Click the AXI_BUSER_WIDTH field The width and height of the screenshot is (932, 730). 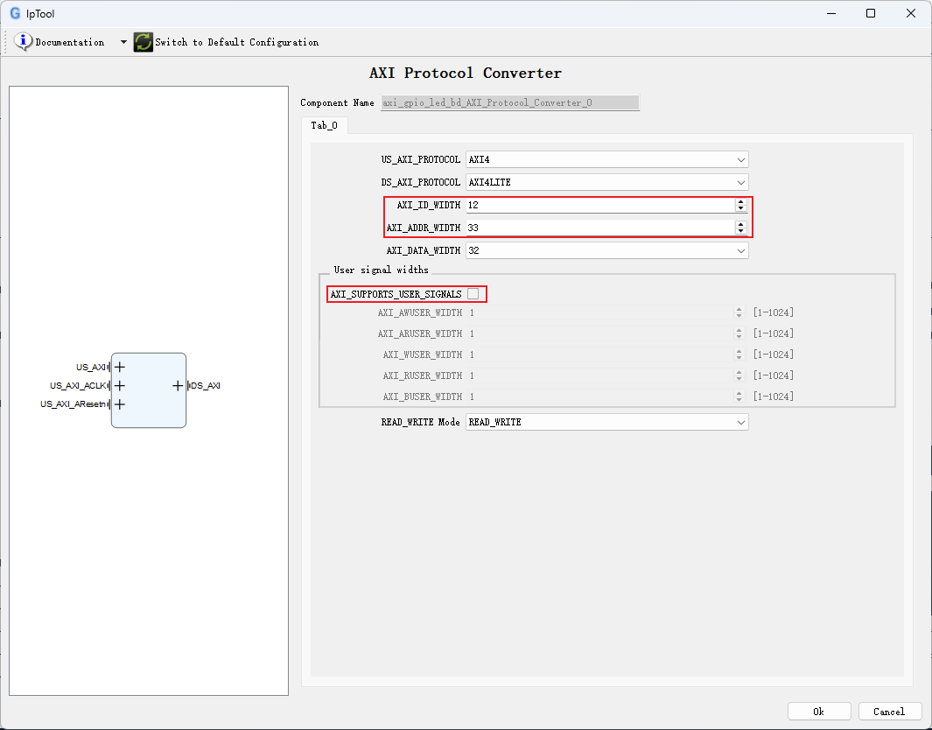tap(601, 397)
